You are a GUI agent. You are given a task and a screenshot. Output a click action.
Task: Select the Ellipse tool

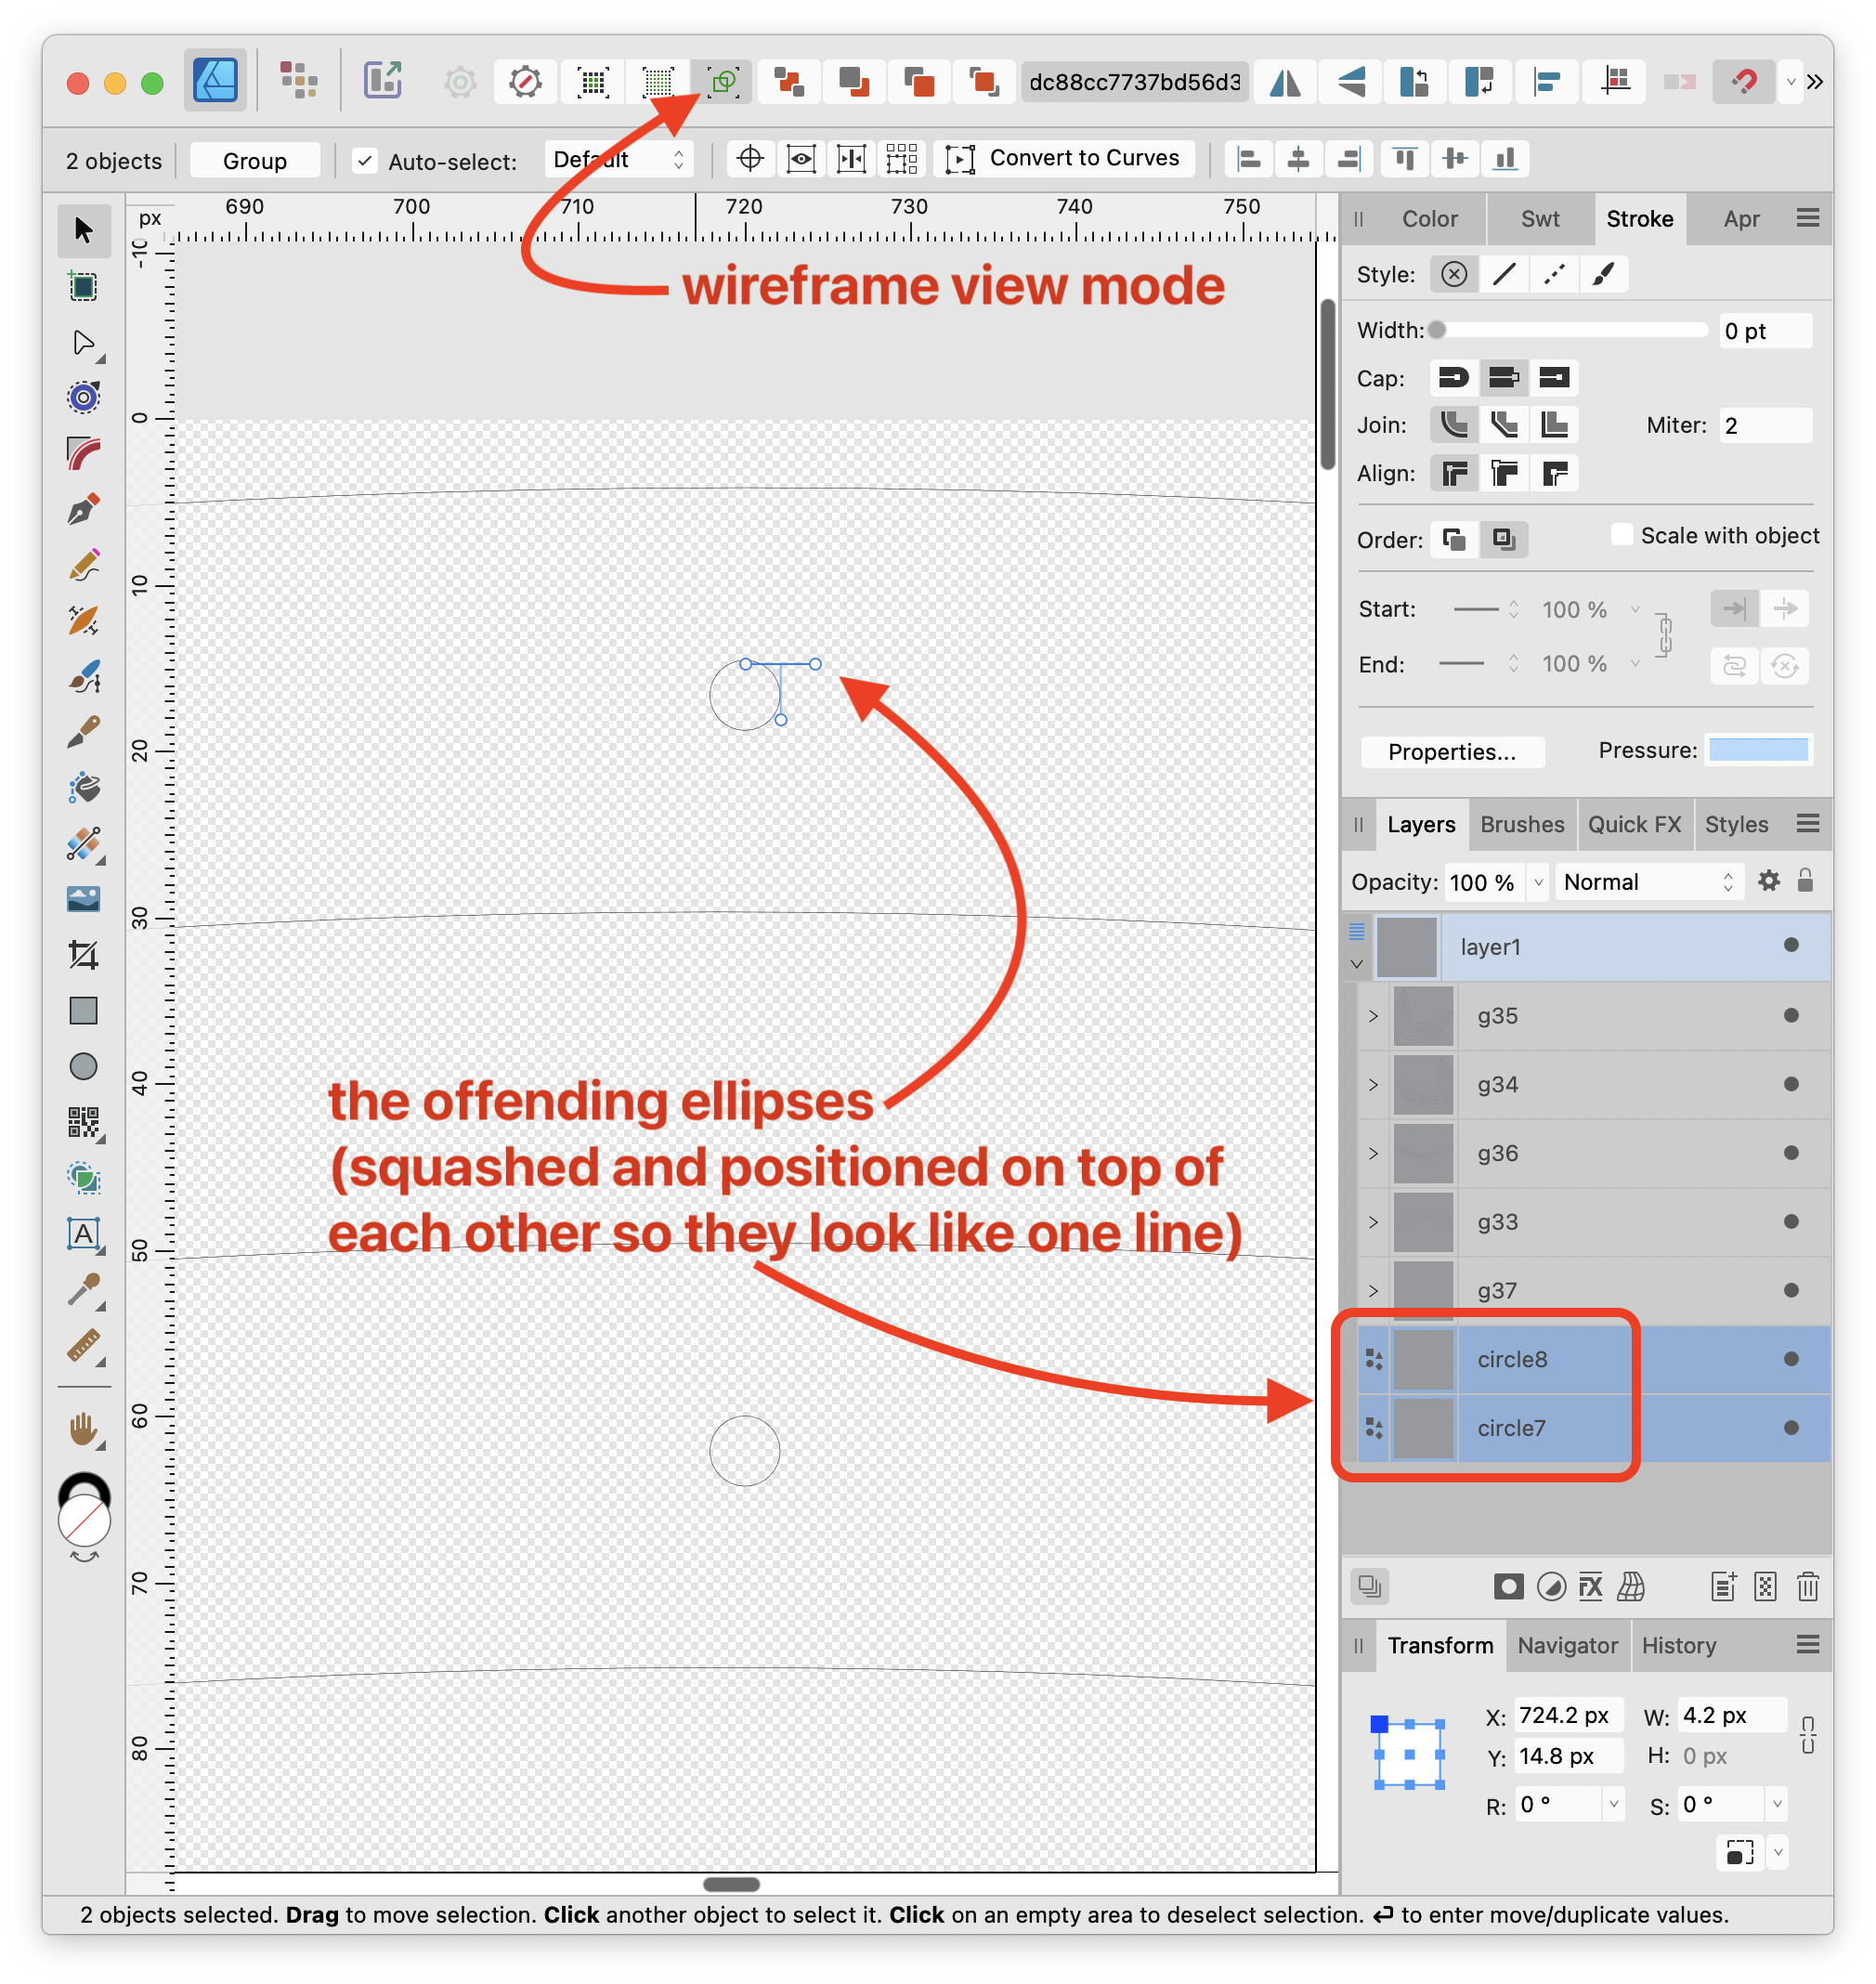[84, 1066]
